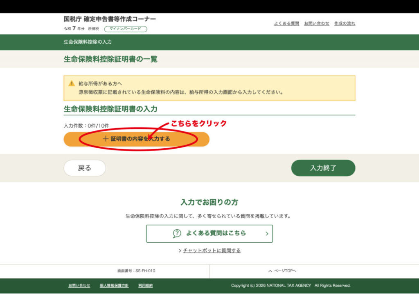The image size is (419, 295).
Task: Open 利用規約 footer link
Action: coord(145,286)
